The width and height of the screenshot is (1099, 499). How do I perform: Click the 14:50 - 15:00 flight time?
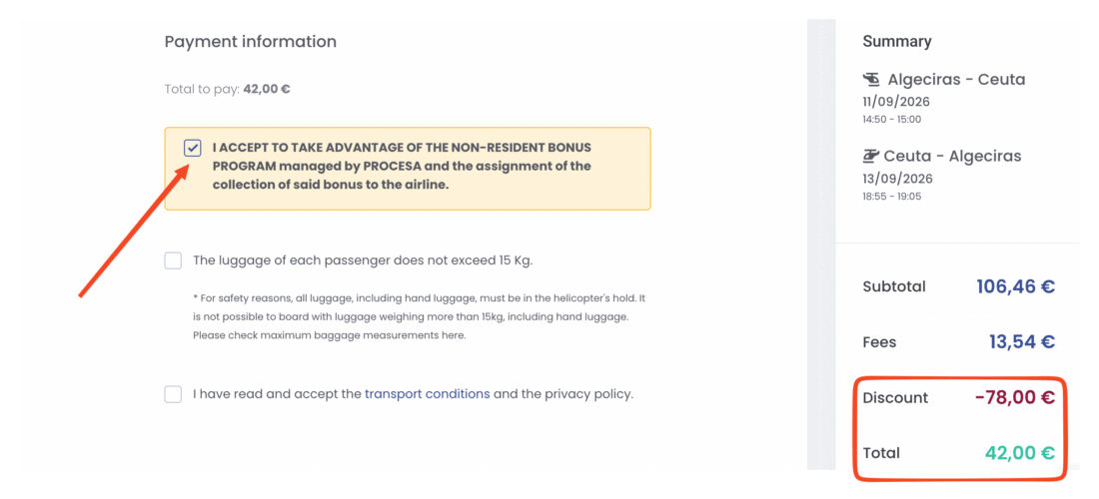[x=891, y=120]
